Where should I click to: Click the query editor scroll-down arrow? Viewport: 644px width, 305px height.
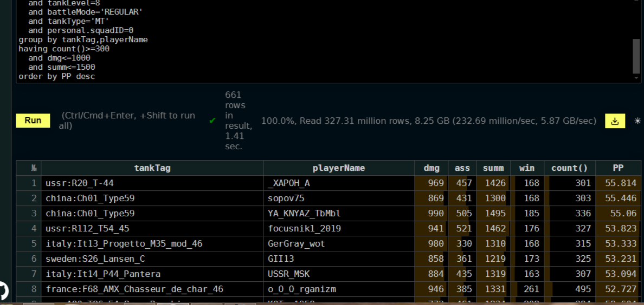[636, 78]
